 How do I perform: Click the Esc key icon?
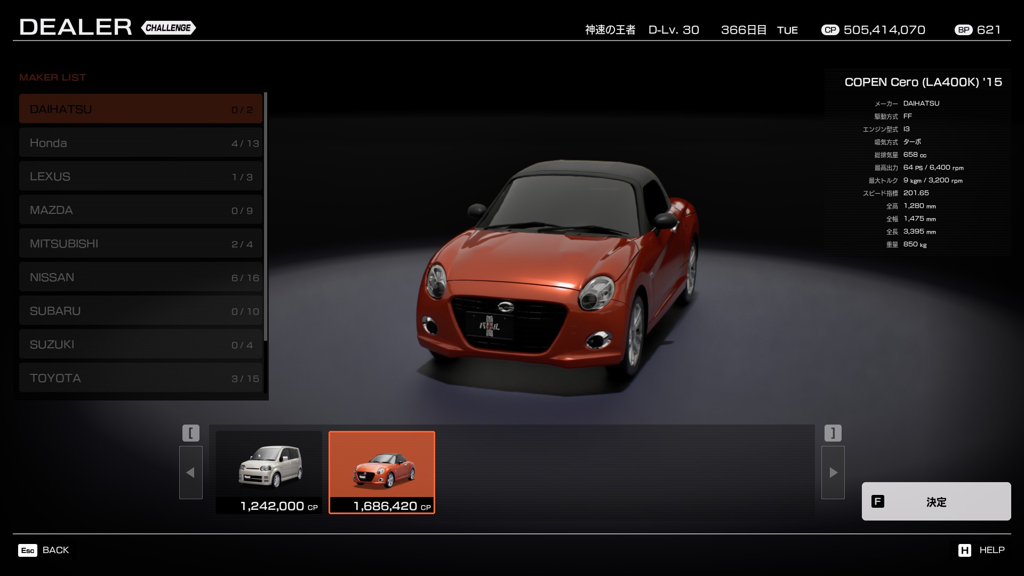click(28, 550)
